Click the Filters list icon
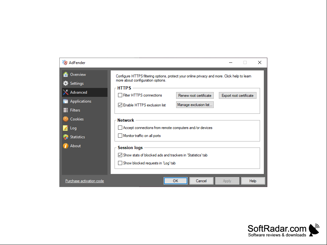 click(x=66, y=110)
